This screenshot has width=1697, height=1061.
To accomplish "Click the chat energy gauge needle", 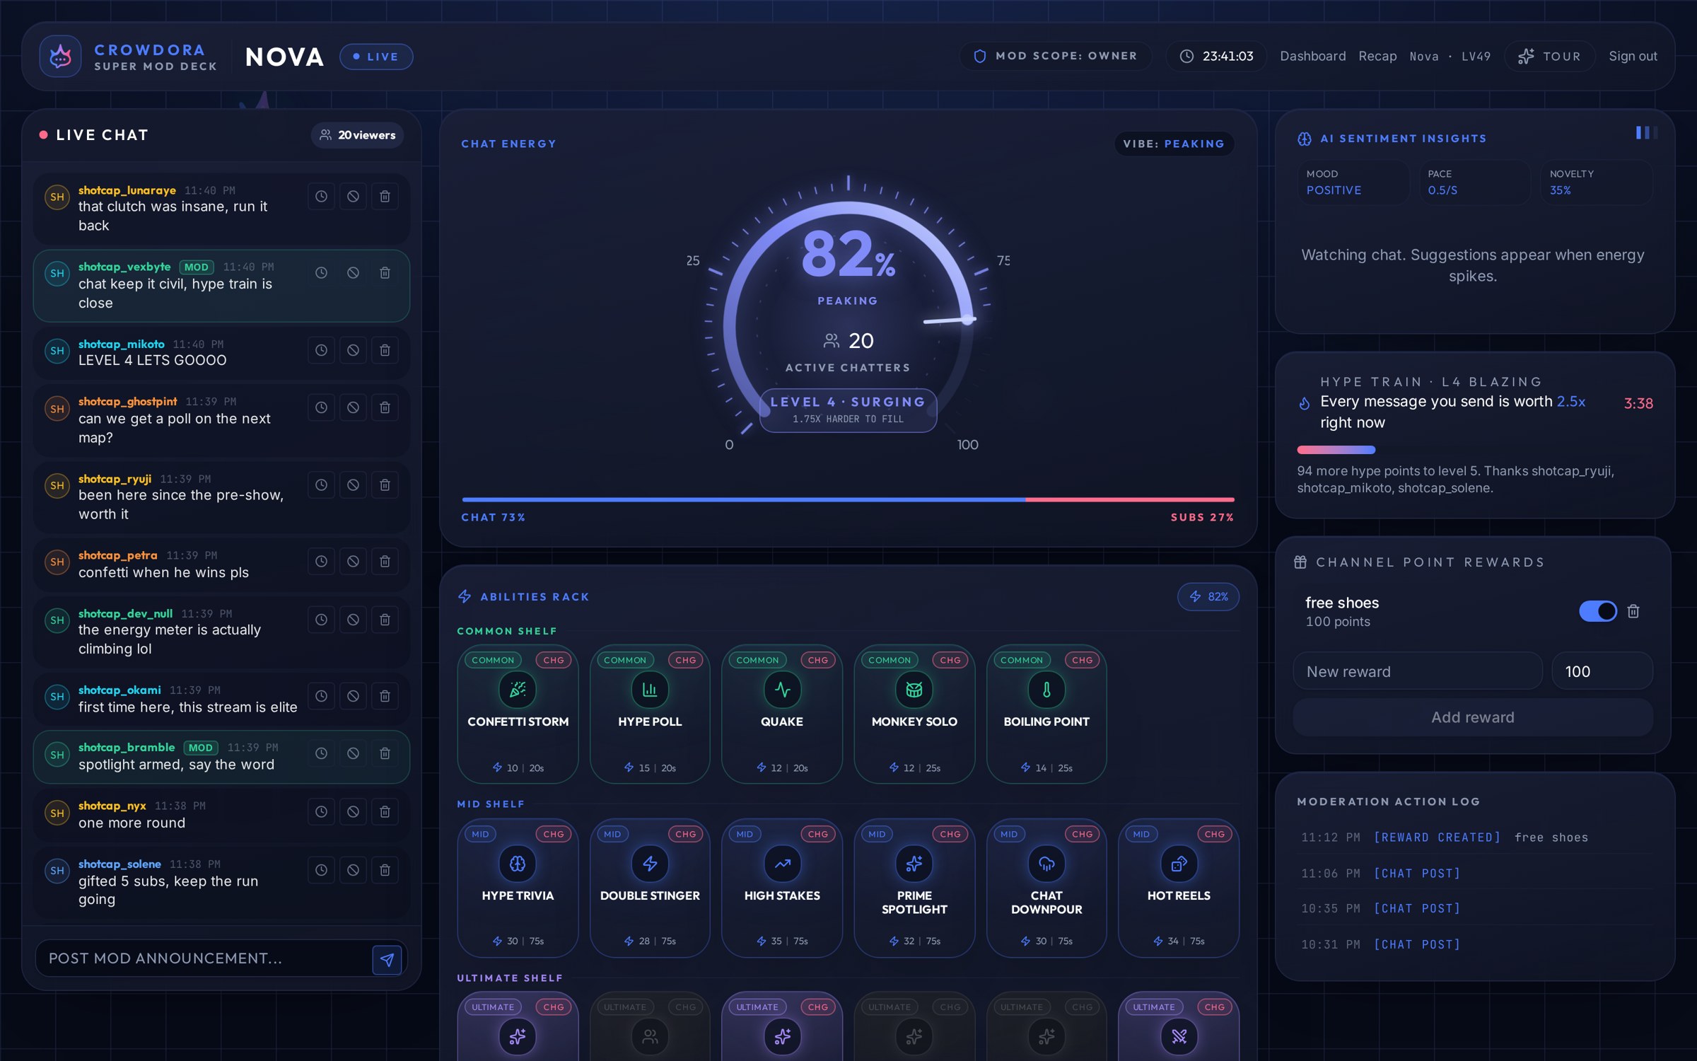I will (950, 320).
